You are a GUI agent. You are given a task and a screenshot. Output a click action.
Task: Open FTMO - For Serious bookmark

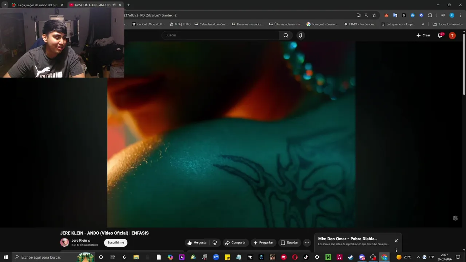[360, 24]
